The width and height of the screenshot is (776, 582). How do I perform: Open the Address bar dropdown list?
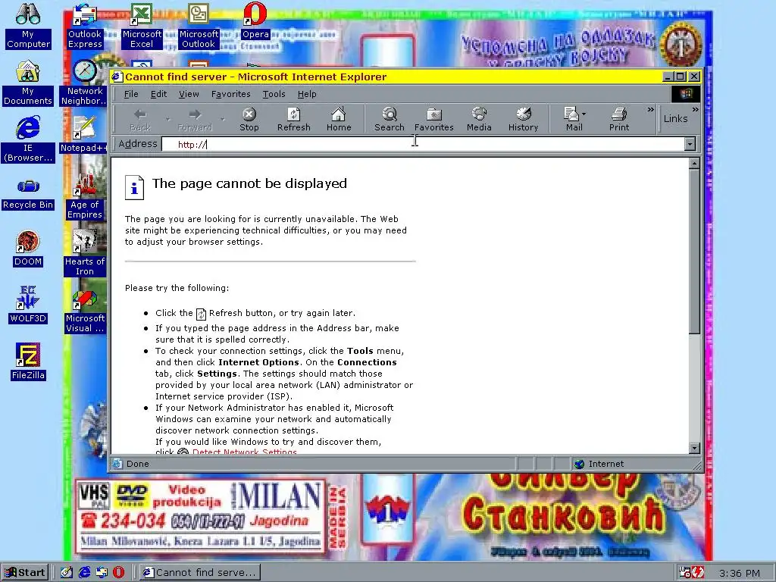690,144
